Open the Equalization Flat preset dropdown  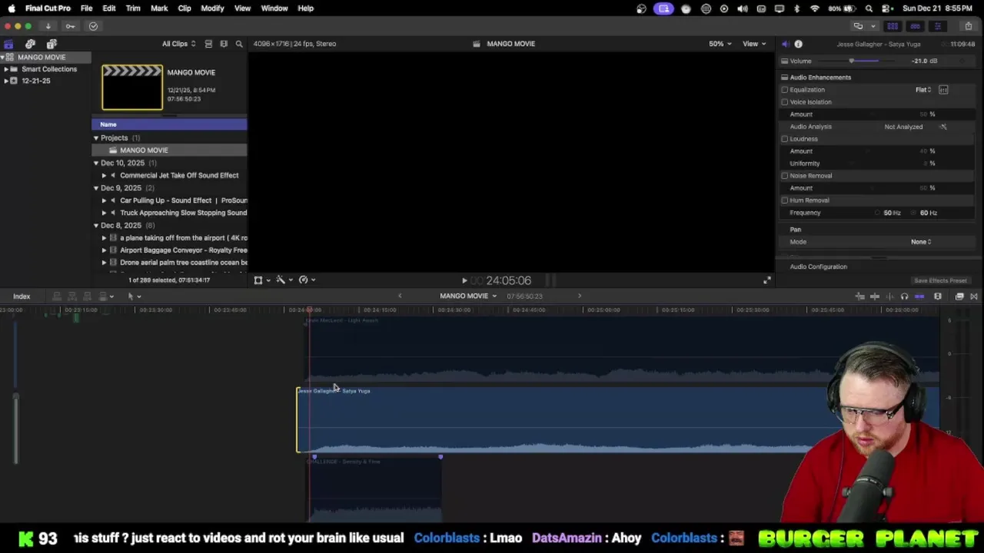point(923,90)
